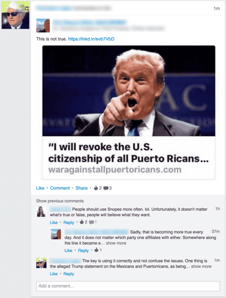
Task: Reply to the 'key is using it' comment
Action: point(69,274)
